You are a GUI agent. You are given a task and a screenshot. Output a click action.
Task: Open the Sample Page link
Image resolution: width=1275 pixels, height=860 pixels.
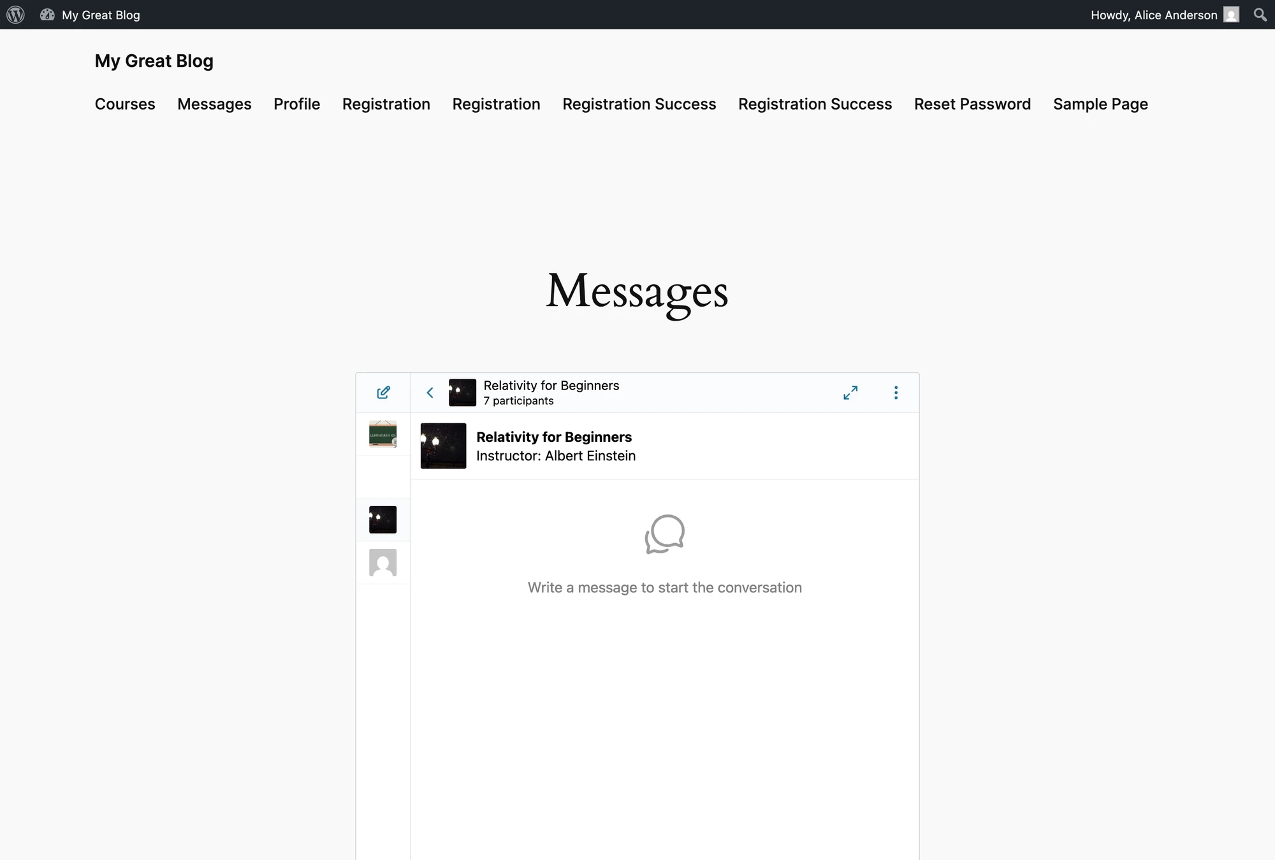[1100, 104]
